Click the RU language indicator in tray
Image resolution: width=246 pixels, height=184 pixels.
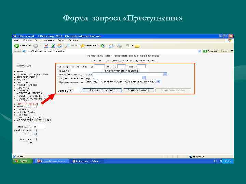tap(215, 161)
